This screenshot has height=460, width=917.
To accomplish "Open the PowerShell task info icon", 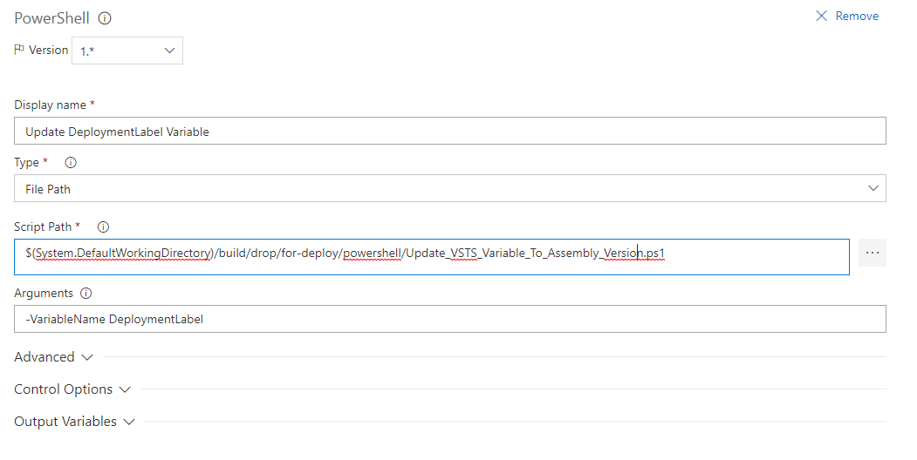I will (x=105, y=18).
